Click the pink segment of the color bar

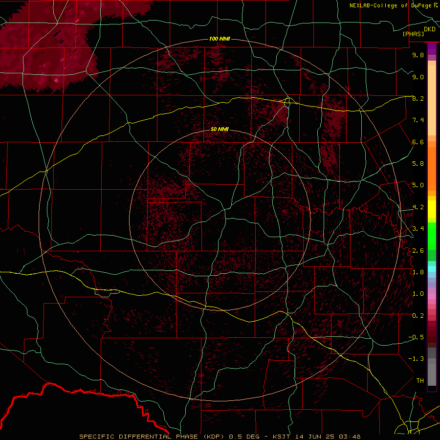pyautogui.click(x=432, y=296)
